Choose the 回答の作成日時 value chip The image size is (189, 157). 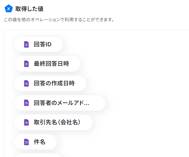pyautogui.click(x=50, y=83)
